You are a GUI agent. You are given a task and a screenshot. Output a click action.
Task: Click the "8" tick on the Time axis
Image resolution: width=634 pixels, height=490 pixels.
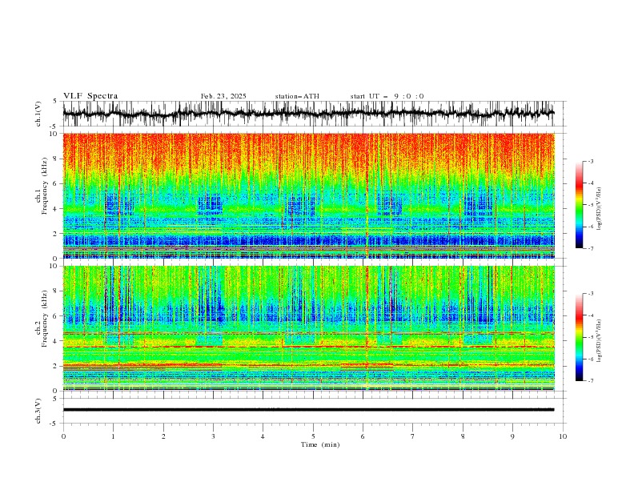coord(463,436)
